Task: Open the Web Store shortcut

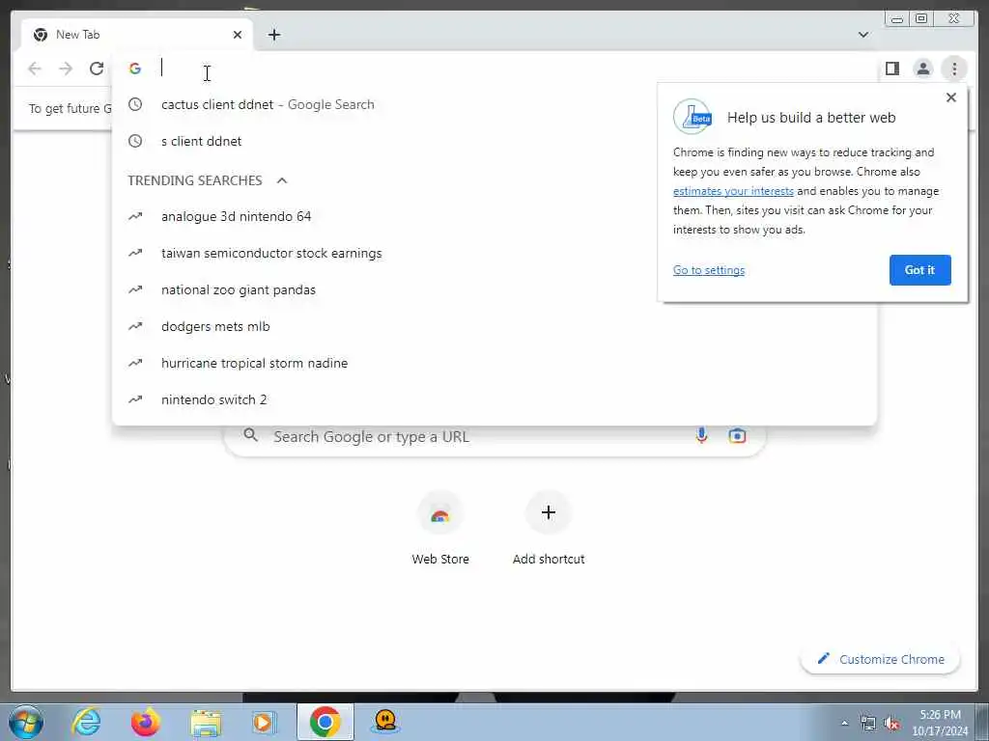Action: coord(440,528)
